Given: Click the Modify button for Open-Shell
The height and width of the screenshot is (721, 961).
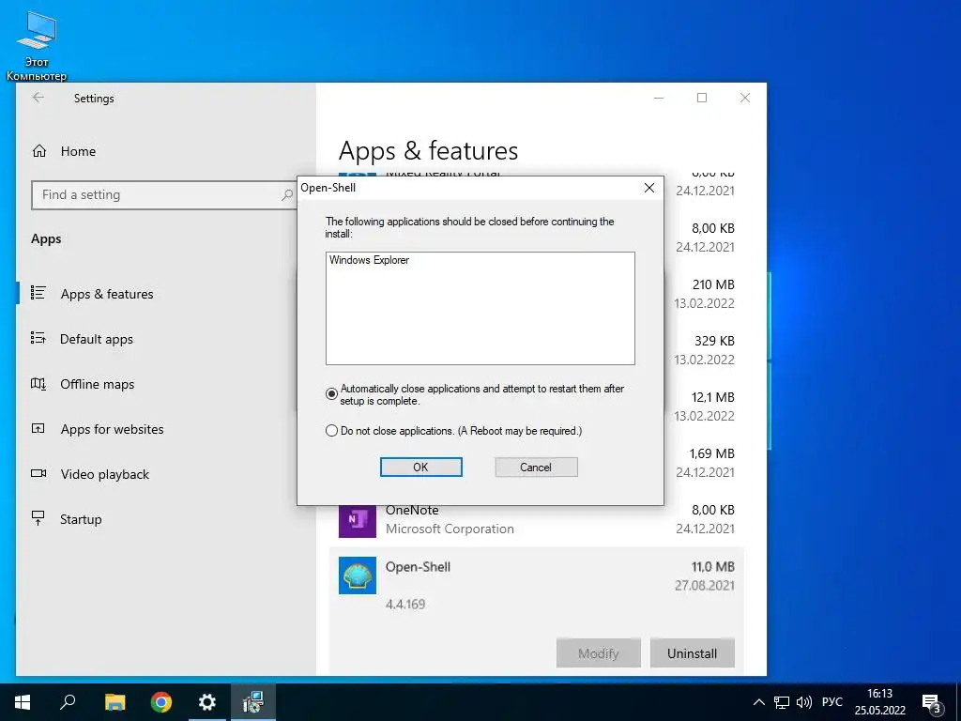Looking at the screenshot, I should coord(598,653).
